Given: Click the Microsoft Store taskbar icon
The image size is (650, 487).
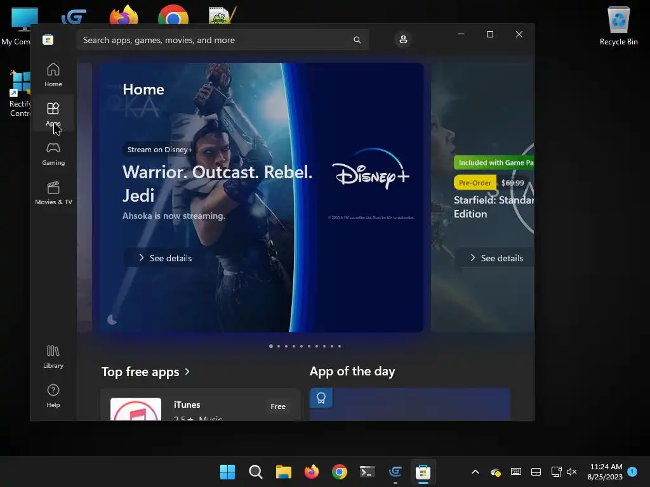Looking at the screenshot, I should [423, 472].
